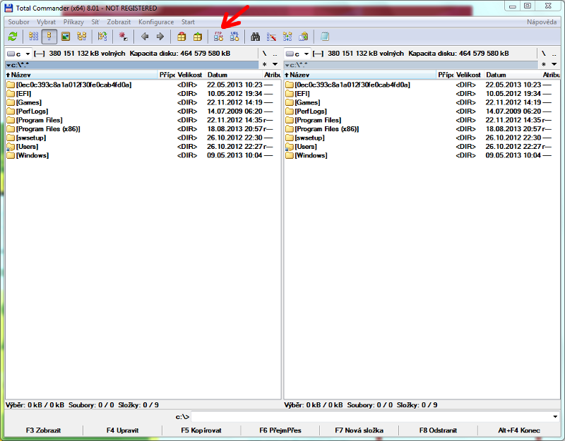Click the Total Commander floppy icon in title bar
This screenshot has width=565, height=441.
(x=8, y=8)
